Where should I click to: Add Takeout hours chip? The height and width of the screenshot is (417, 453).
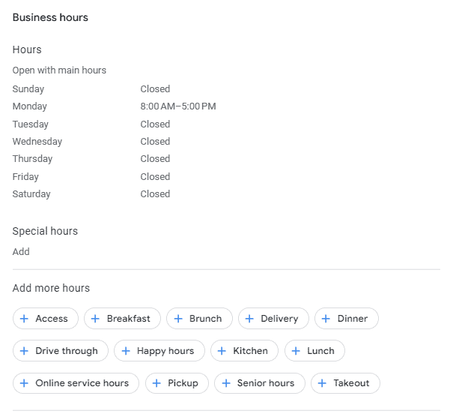[345, 383]
